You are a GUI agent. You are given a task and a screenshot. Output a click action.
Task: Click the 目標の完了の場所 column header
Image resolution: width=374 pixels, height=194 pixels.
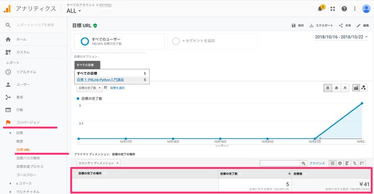90,174
